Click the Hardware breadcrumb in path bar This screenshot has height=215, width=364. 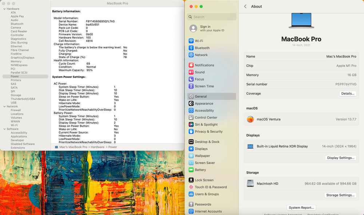(98, 147)
